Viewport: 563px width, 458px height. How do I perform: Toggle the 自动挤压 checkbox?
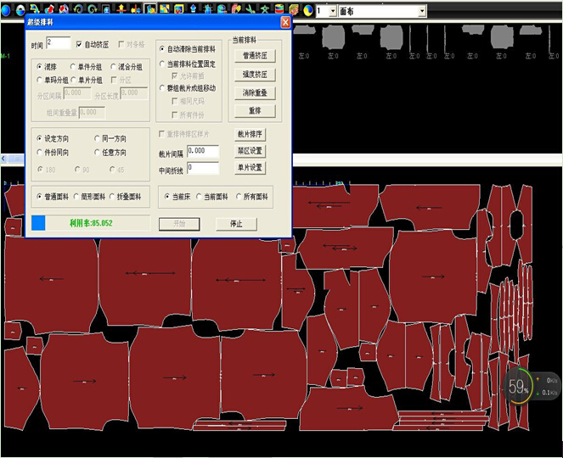point(80,43)
